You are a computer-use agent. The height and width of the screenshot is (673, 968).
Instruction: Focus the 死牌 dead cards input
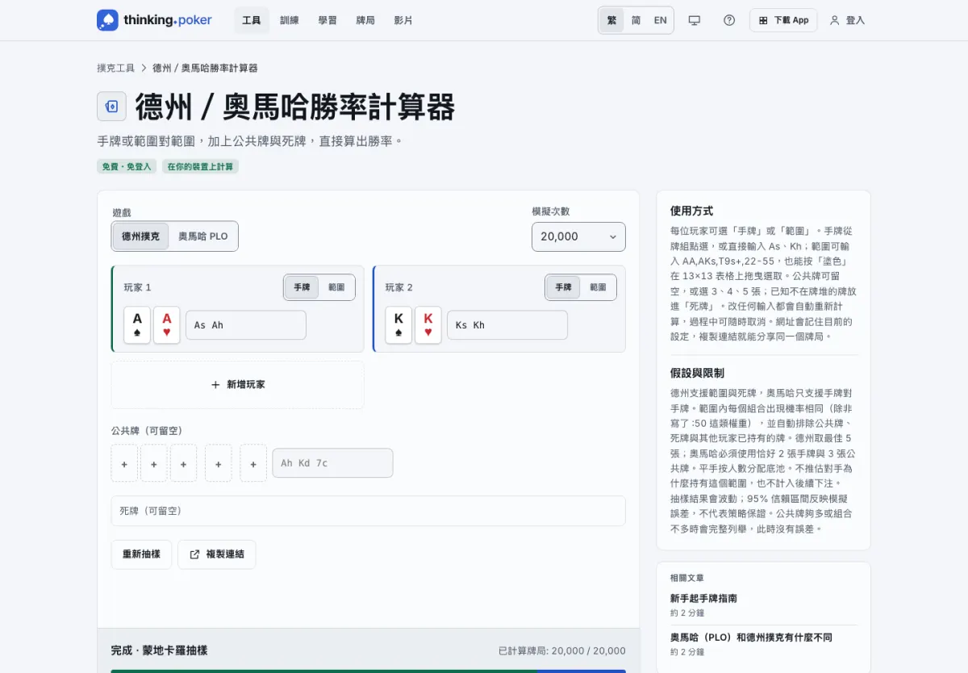tap(369, 511)
